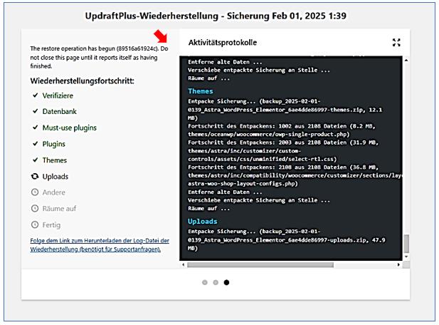Click the checkmark icon beside Themes
Viewport: 439px width, 325px height.
point(35,160)
